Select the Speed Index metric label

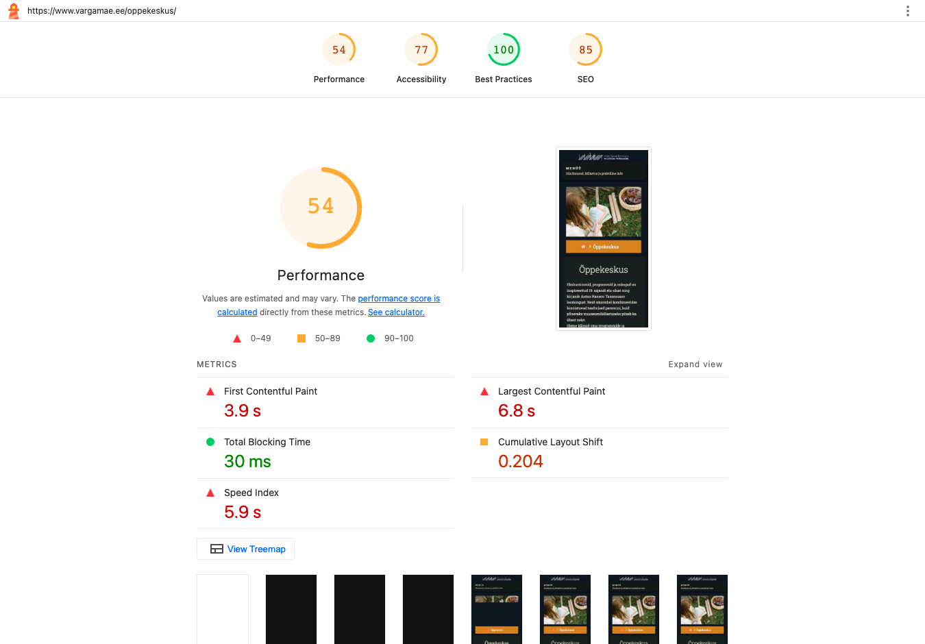click(251, 493)
